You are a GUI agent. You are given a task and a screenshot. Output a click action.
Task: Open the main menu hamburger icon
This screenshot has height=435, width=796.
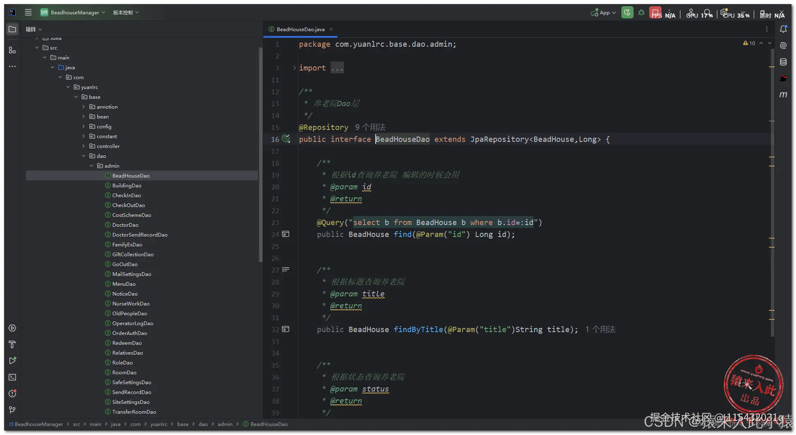pyautogui.click(x=28, y=12)
